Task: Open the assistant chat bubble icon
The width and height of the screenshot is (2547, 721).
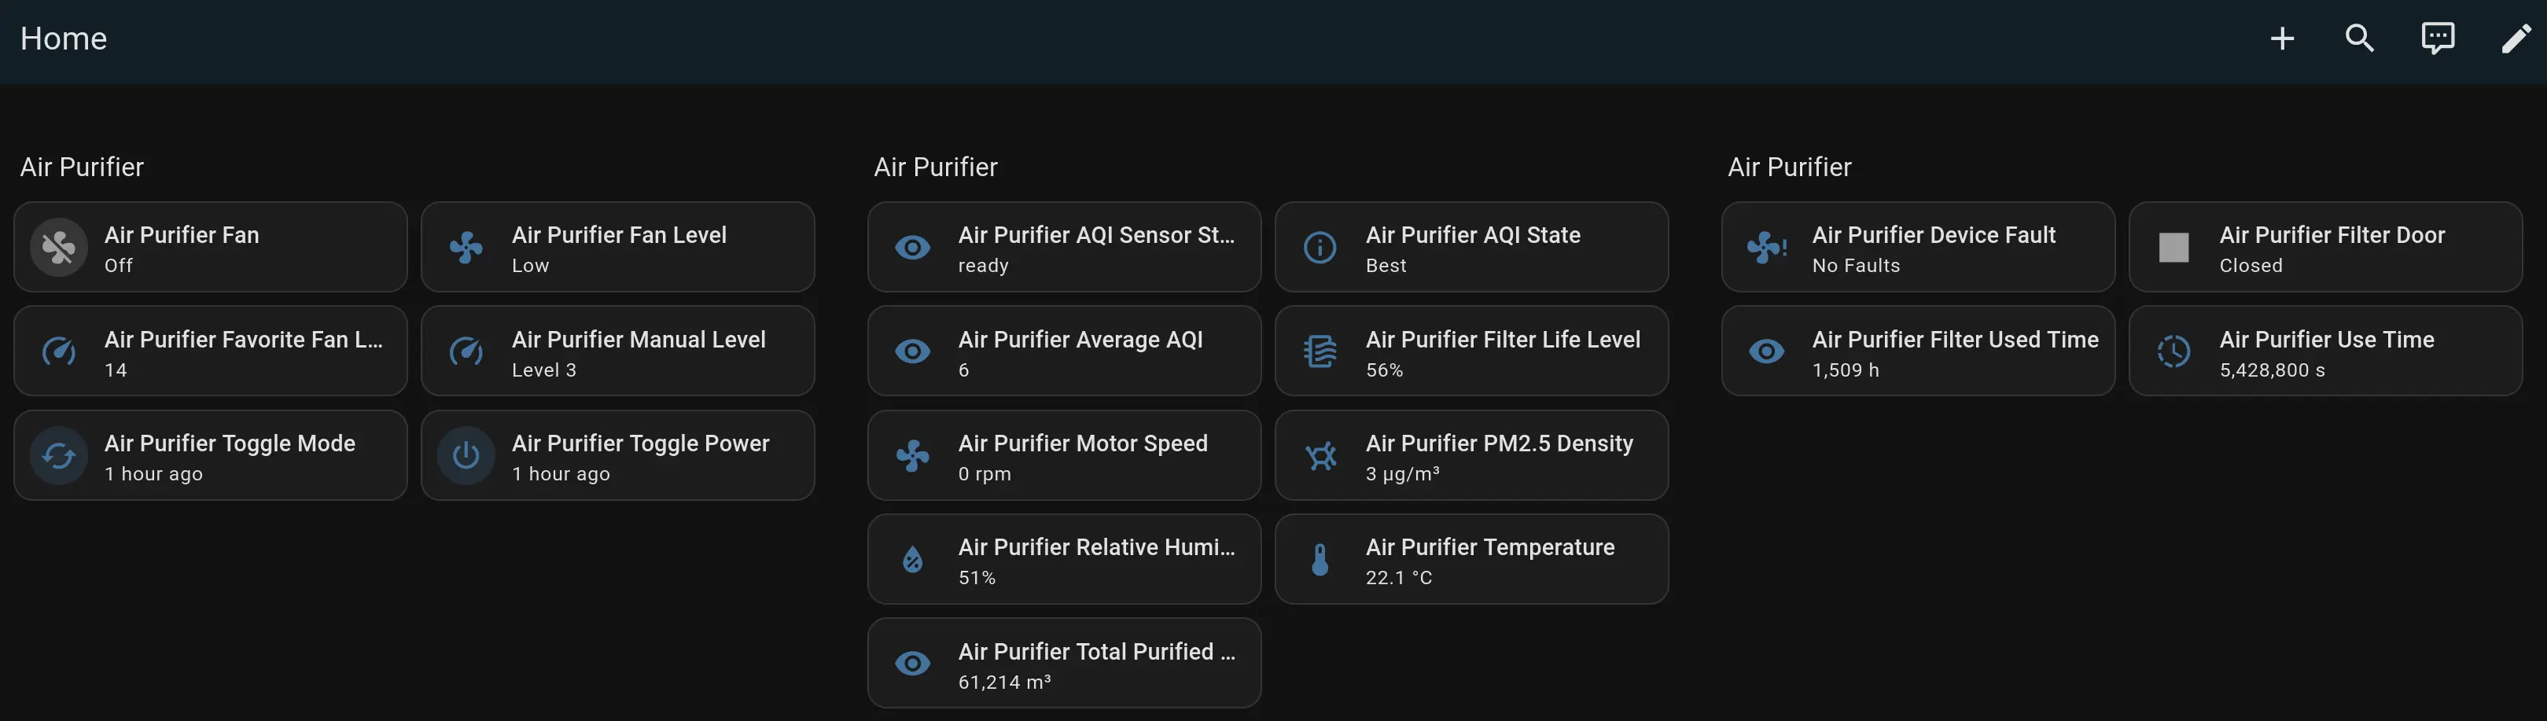Action: click(2437, 39)
